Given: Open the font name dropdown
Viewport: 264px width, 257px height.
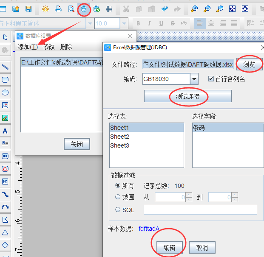Looking at the screenshot, I should click(x=90, y=23).
